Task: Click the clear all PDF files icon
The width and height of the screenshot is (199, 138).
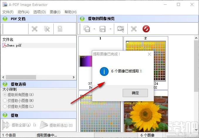Action: click(x=47, y=29)
